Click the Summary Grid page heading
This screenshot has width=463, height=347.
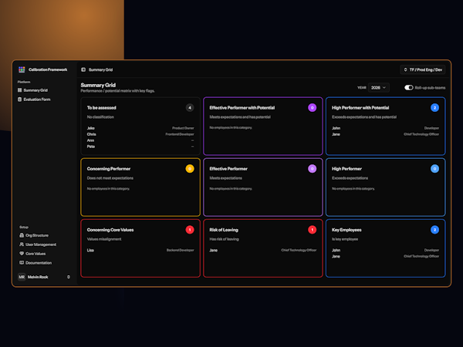point(98,85)
